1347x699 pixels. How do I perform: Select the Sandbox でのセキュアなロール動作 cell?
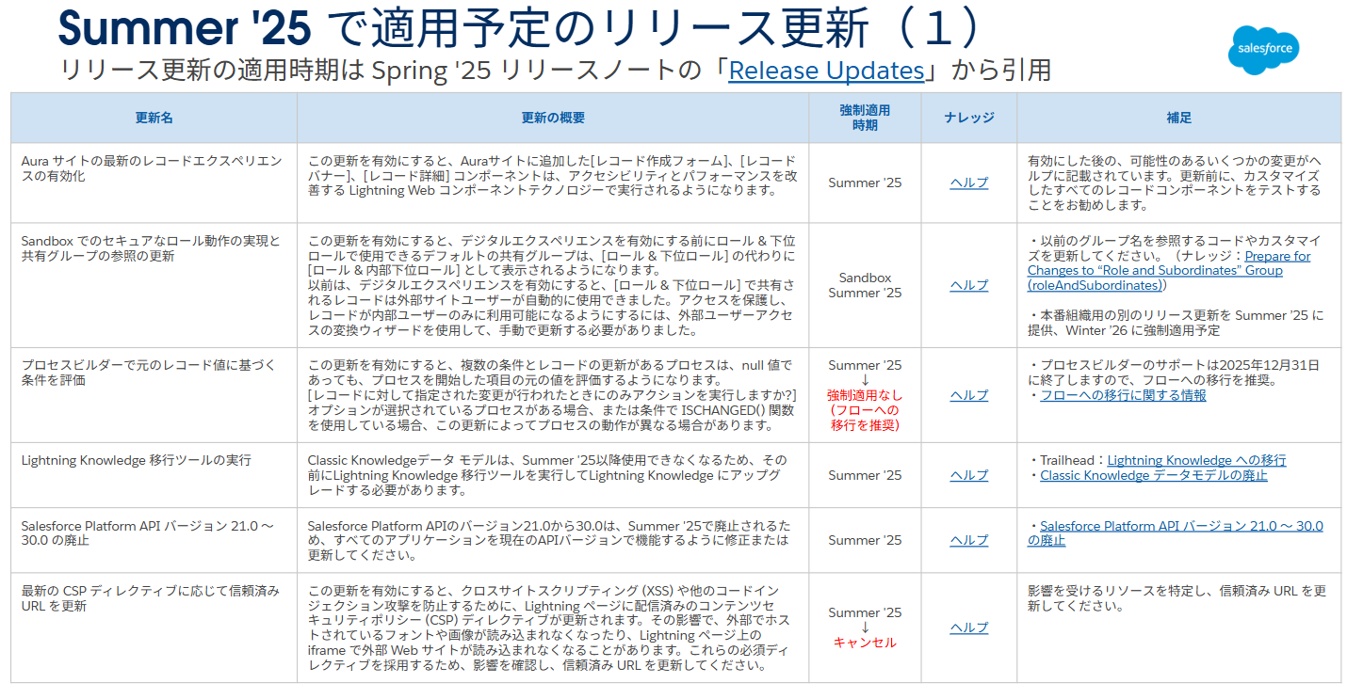click(x=154, y=285)
